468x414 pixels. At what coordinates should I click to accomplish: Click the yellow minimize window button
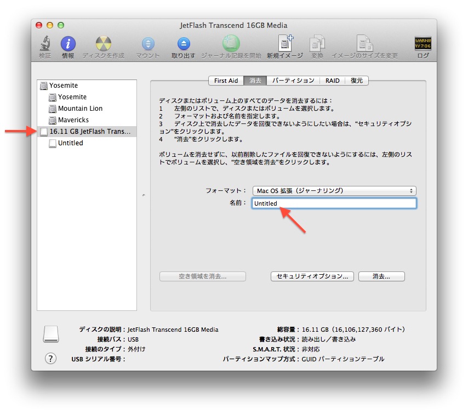[x=50, y=25]
